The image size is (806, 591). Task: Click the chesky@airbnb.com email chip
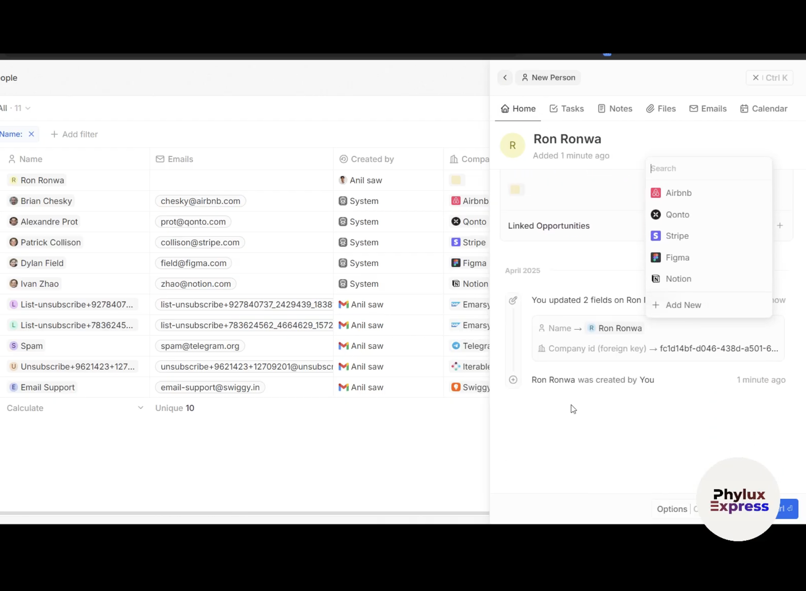pos(201,201)
